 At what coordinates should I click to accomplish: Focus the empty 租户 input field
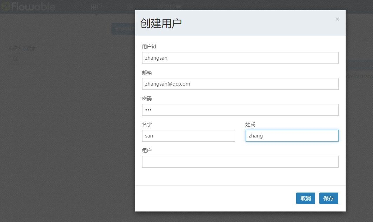coord(240,162)
